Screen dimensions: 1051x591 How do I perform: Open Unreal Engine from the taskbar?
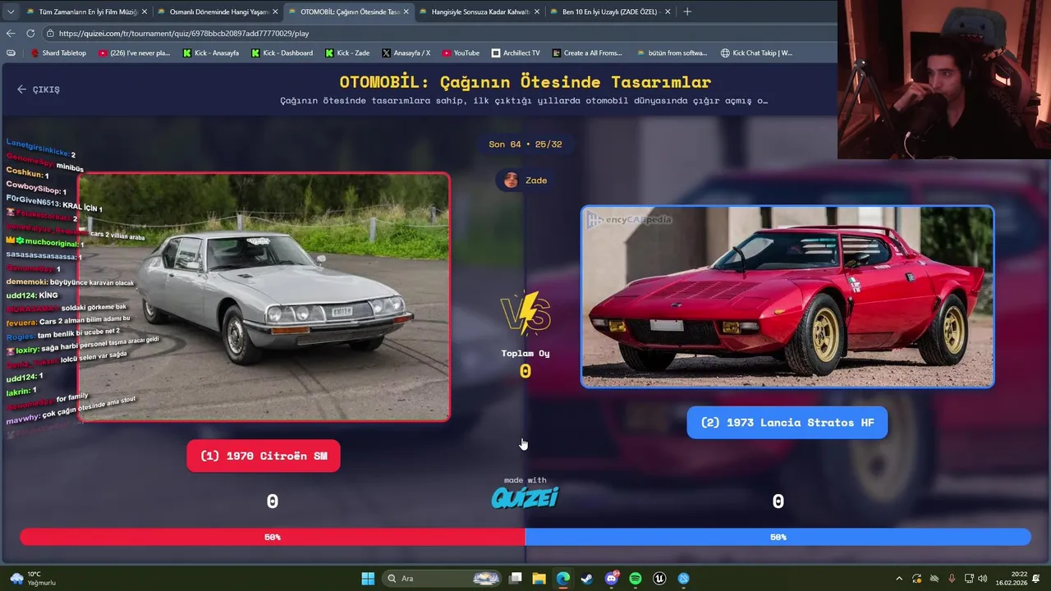click(659, 578)
